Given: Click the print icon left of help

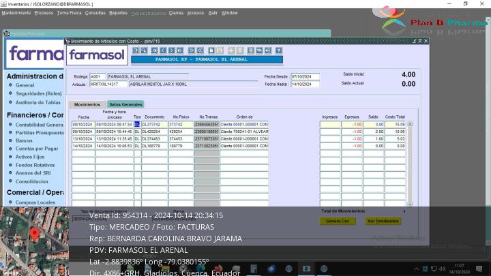Looking at the screenshot, I should click(x=268, y=50).
